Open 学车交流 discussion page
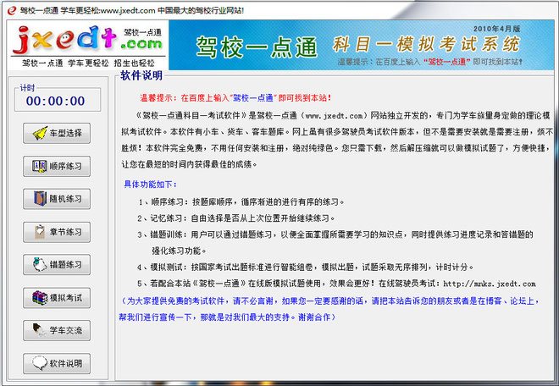The image size is (559, 386). point(57,330)
